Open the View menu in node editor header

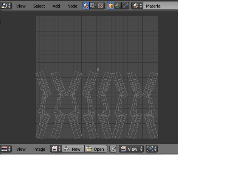pyautogui.click(x=21, y=6)
